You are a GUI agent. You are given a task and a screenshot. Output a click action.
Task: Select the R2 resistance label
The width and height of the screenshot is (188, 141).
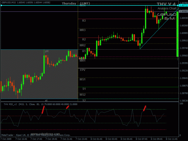coord(84,39)
